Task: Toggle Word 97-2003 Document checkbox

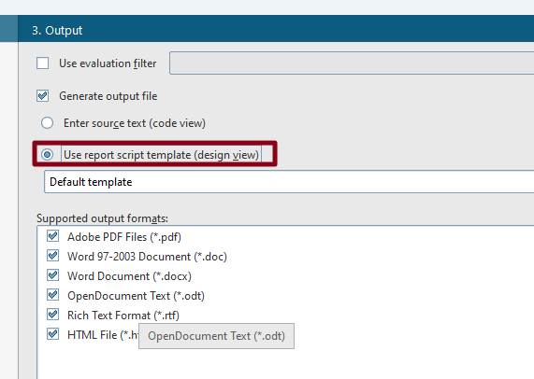Action: coord(52,256)
